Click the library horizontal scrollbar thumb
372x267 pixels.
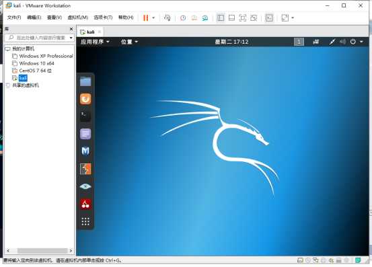42,251
